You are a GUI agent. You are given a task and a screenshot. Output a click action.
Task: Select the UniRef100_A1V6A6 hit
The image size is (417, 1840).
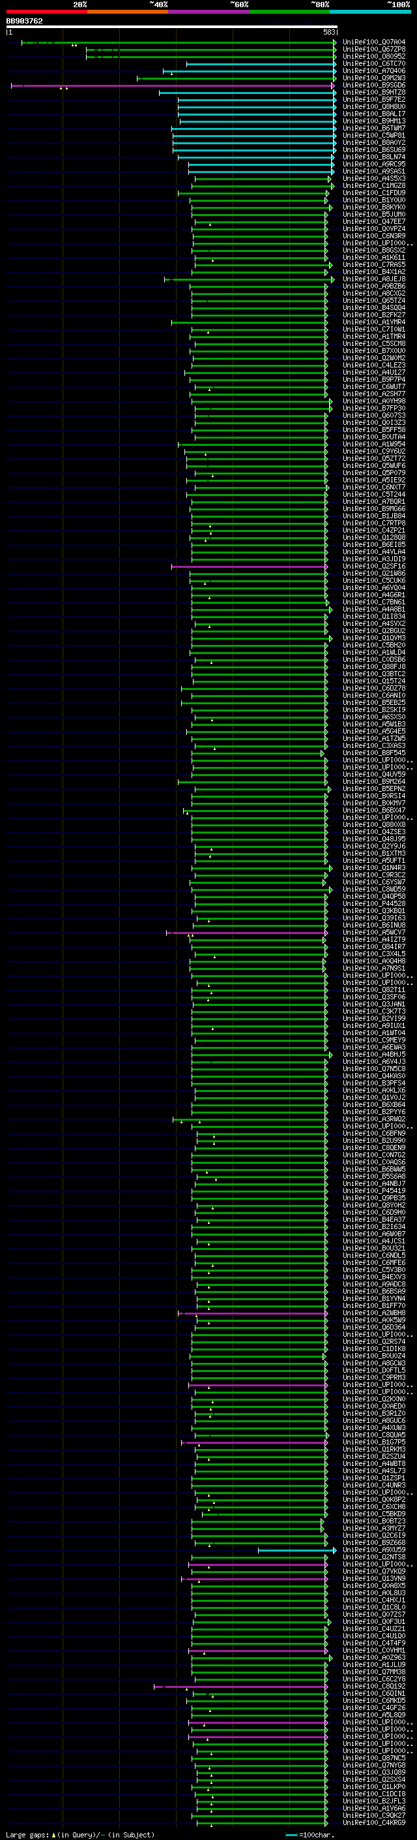(x=373, y=1808)
